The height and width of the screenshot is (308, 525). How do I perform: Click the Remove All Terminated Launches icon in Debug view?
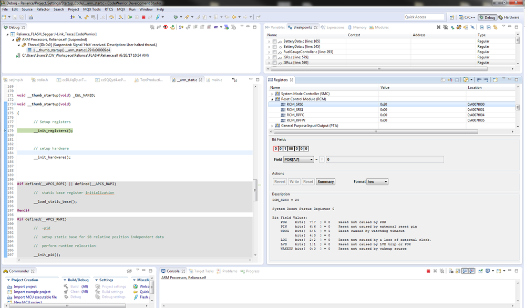click(152, 27)
